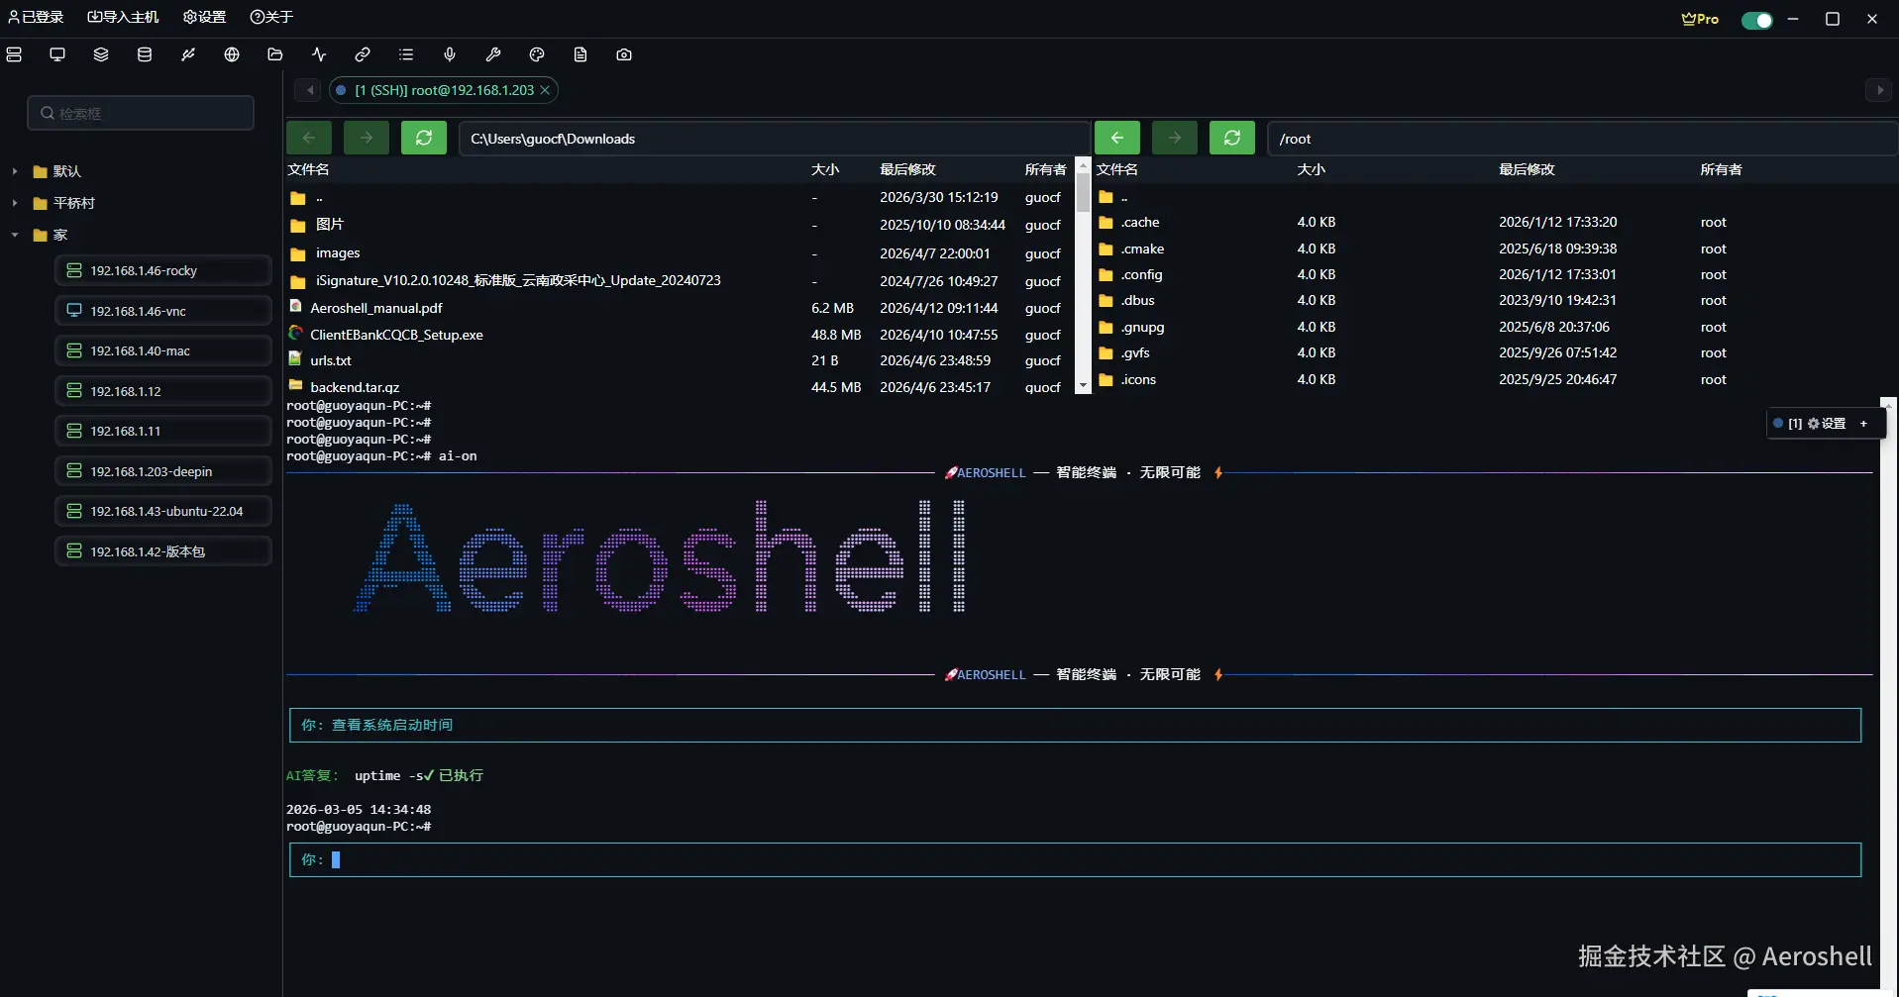Activate the microphone voice input icon
The width and height of the screenshot is (1899, 997).
[449, 54]
